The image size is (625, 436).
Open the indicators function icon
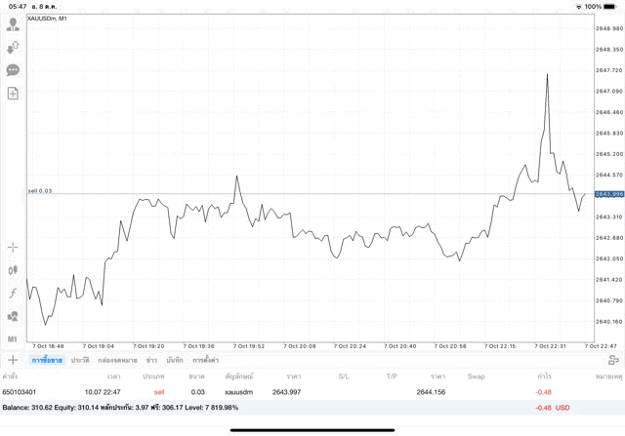coord(13,293)
